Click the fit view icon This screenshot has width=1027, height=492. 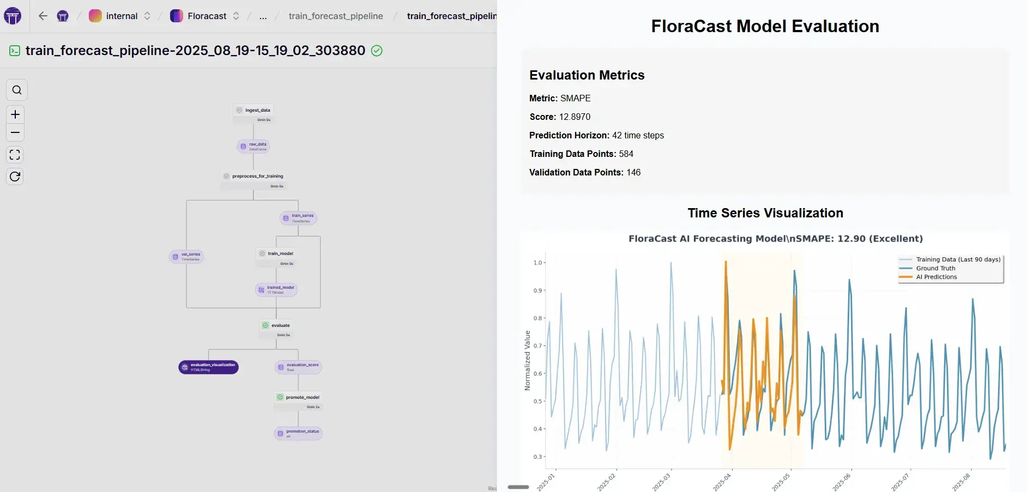pyautogui.click(x=15, y=155)
